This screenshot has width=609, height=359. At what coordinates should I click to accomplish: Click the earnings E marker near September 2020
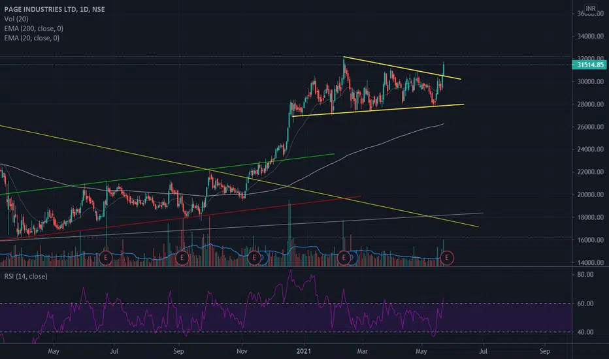tap(182, 258)
